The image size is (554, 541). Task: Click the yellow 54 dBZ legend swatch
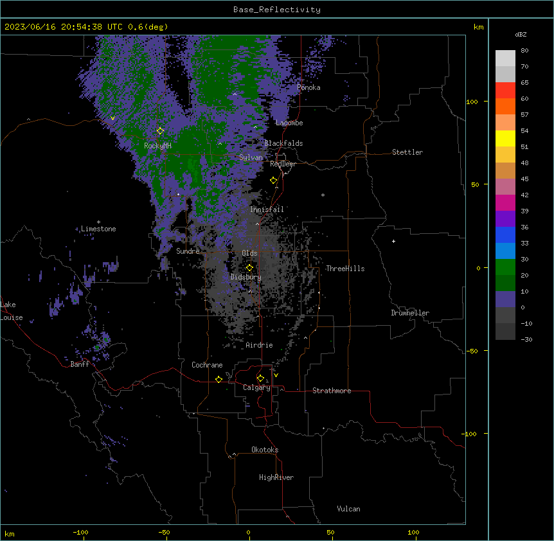pyautogui.click(x=505, y=138)
